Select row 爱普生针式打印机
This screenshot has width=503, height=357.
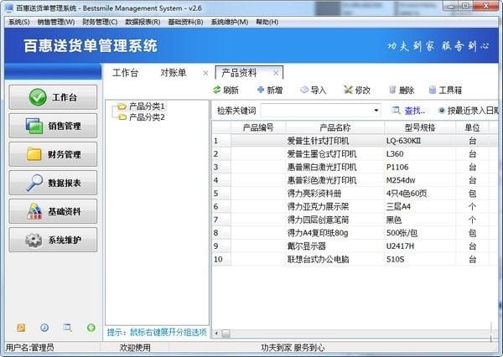pos(355,141)
